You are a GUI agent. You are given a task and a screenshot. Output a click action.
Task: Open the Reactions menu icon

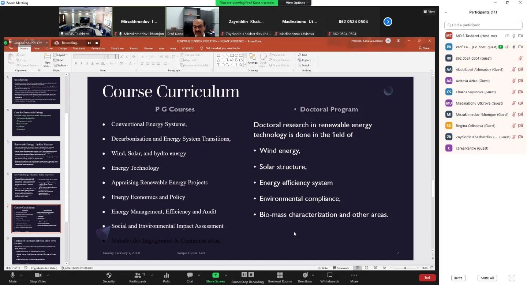pyautogui.click(x=305, y=275)
